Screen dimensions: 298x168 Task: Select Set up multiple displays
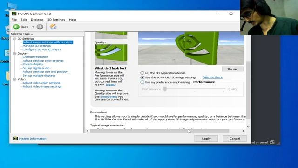[39, 76]
